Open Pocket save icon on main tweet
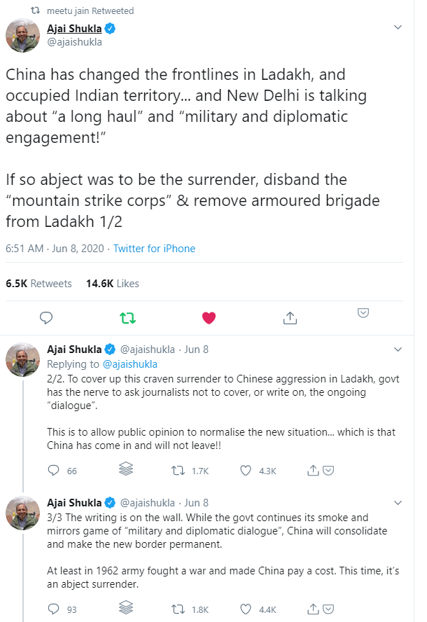This screenshot has width=427, height=622. tap(363, 313)
